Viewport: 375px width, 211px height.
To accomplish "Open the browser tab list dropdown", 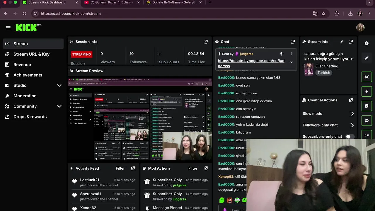I will (x=369, y=2).
